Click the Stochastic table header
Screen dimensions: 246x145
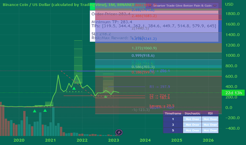coord(192,113)
